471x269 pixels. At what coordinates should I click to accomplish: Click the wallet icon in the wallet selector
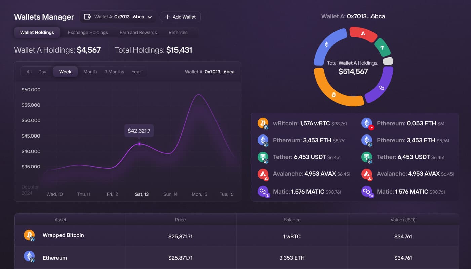pyautogui.click(x=87, y=17)
